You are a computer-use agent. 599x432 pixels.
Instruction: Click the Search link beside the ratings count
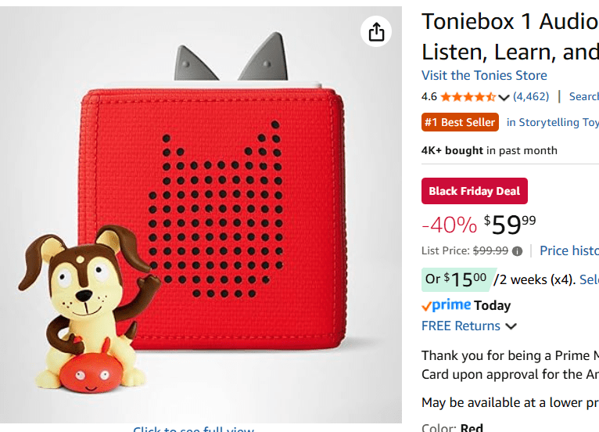coord(583,97)
